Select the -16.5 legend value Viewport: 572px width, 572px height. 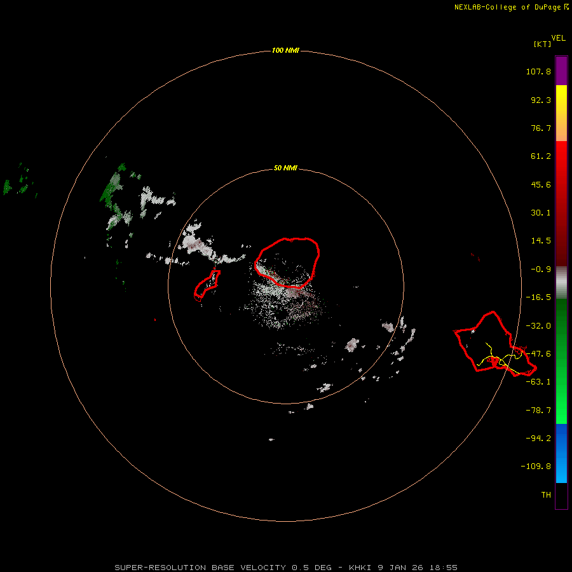[x=538, y=297]
